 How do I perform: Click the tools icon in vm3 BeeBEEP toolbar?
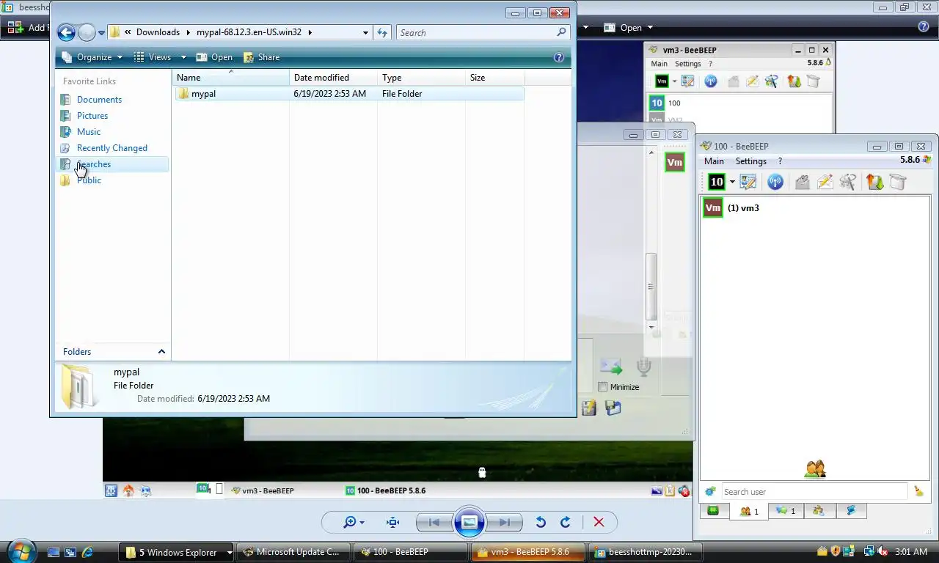pos(772,81)
